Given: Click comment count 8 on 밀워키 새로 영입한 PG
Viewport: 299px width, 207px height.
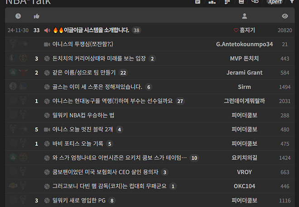Looking at the screenshot, I should 112,201.
